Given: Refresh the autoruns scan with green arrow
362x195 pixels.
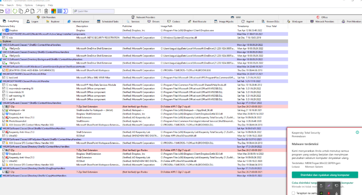Looking at the screenshot, I should [15, 11].
